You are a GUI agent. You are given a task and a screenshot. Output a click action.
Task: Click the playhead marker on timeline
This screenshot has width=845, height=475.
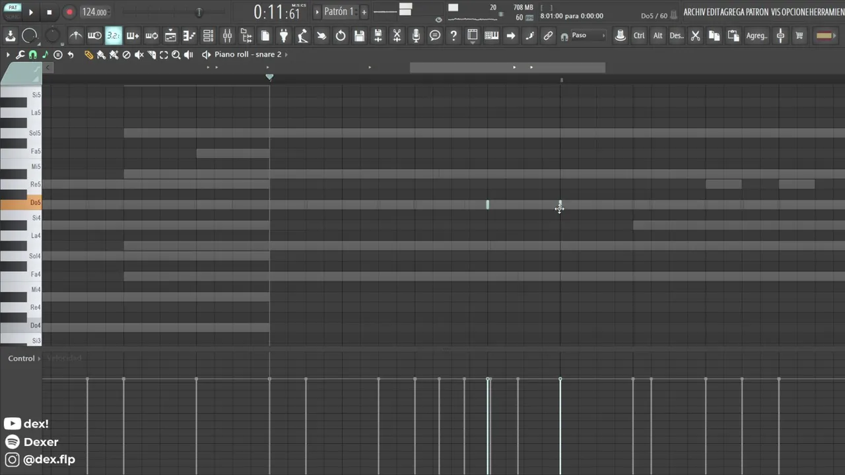(x=269, y=77)
